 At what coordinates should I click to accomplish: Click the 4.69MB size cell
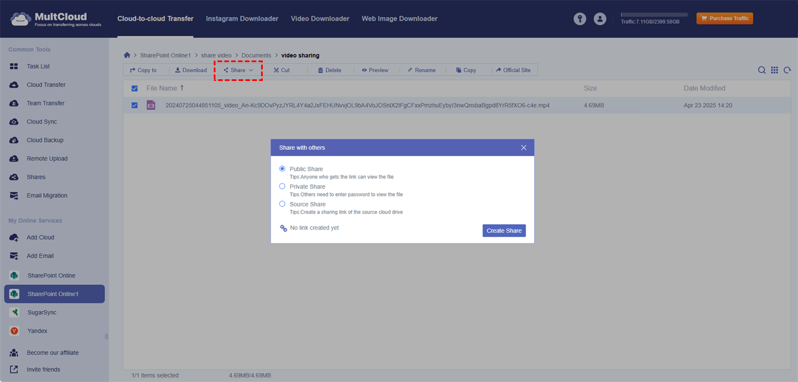[x=594, y=105]
